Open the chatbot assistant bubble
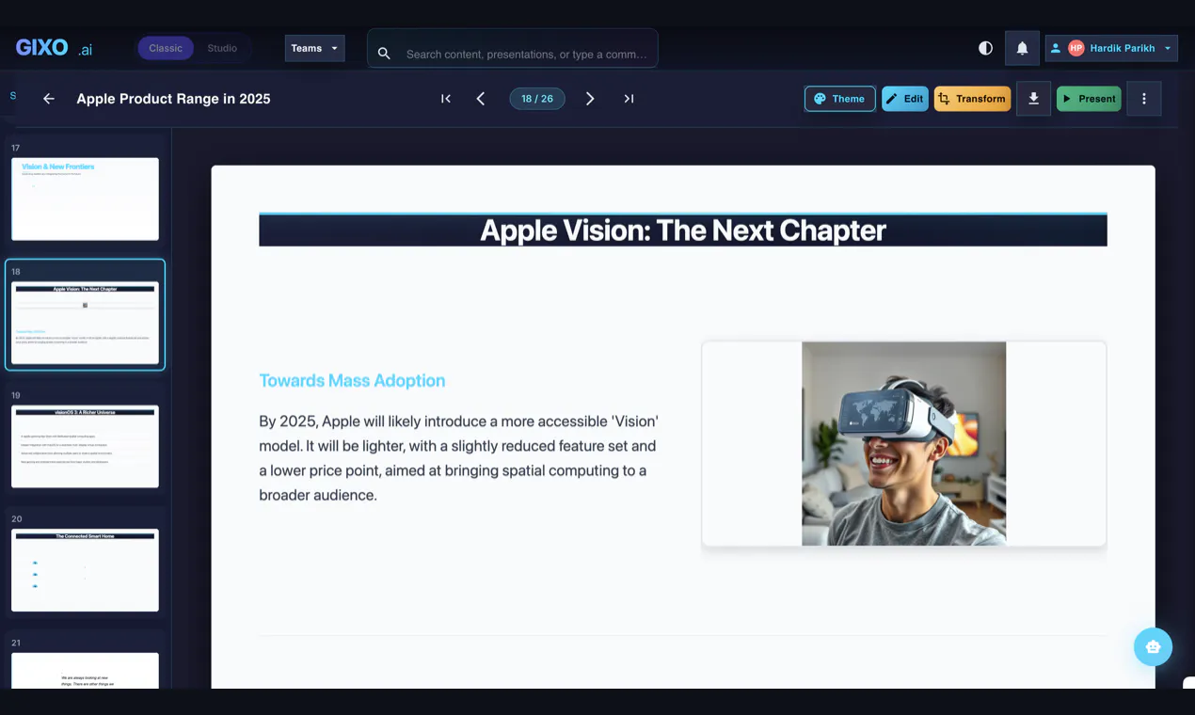Viewport: 1195px width, 715px height. (x=1153, y=646)
